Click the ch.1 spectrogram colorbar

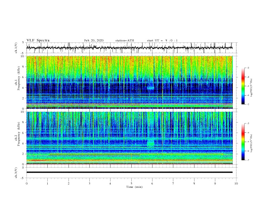pyautogui.click(x=243, y=86)
